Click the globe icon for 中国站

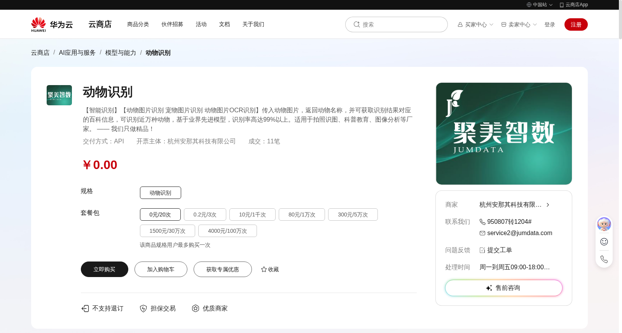tap(529, 5)
